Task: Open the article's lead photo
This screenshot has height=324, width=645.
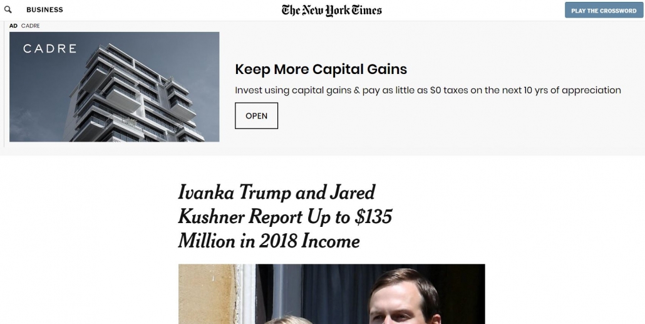Action: point(331,293)
